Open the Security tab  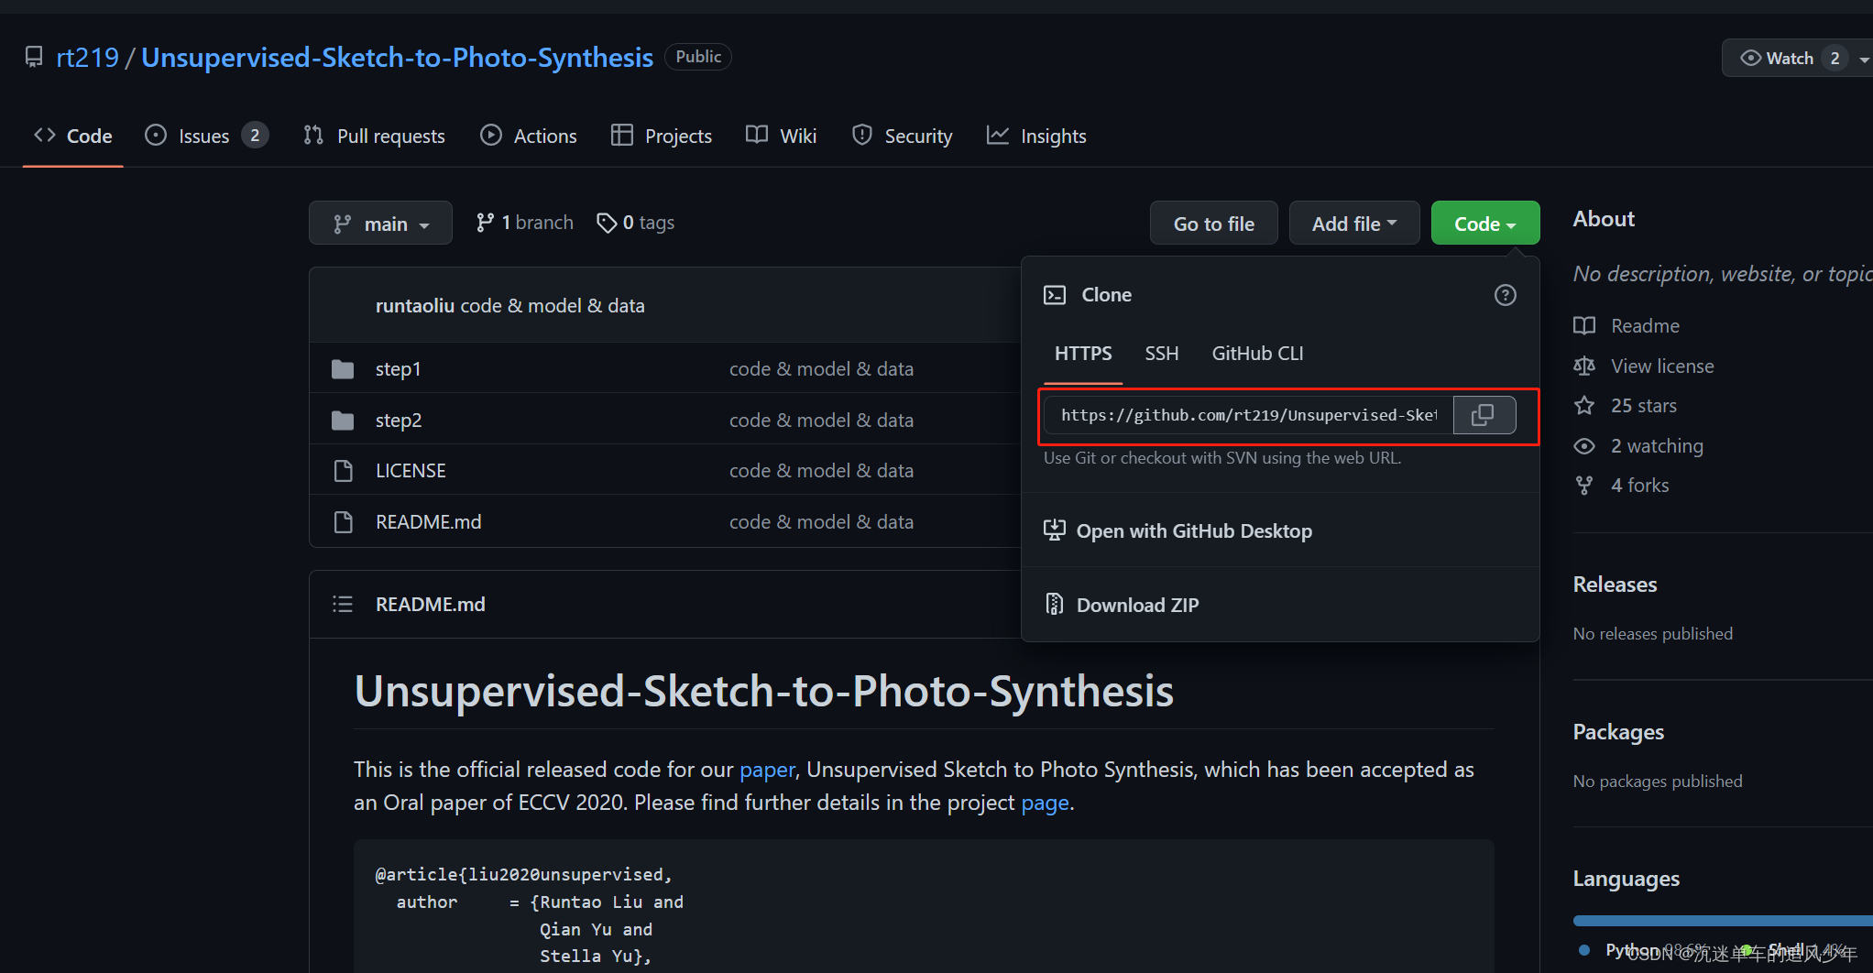[x=903, y=137]
